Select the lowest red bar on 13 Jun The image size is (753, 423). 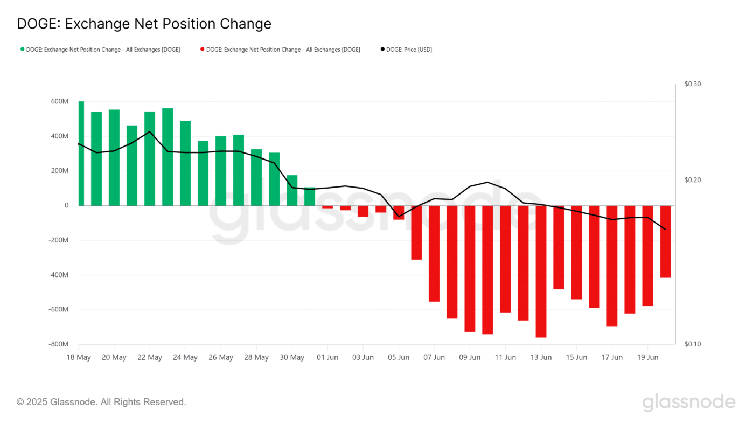[x=541, y=272]
